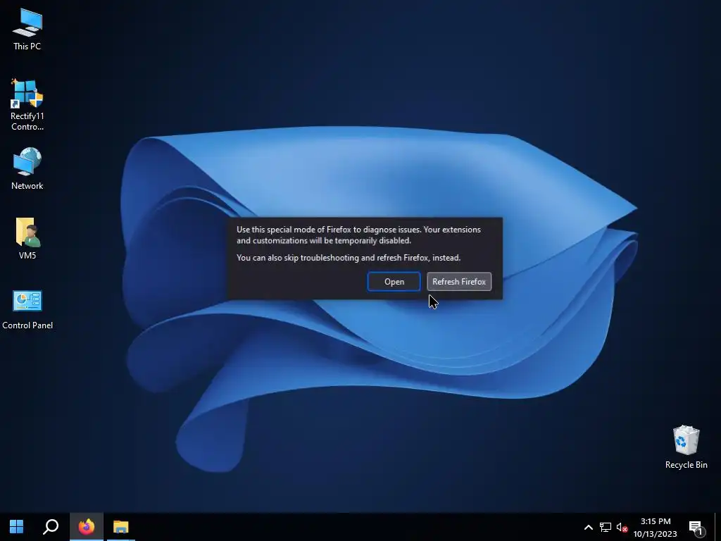Open the Windows Start menu
The height and width of the screenshot is (541, 721).
pos(17,527)
